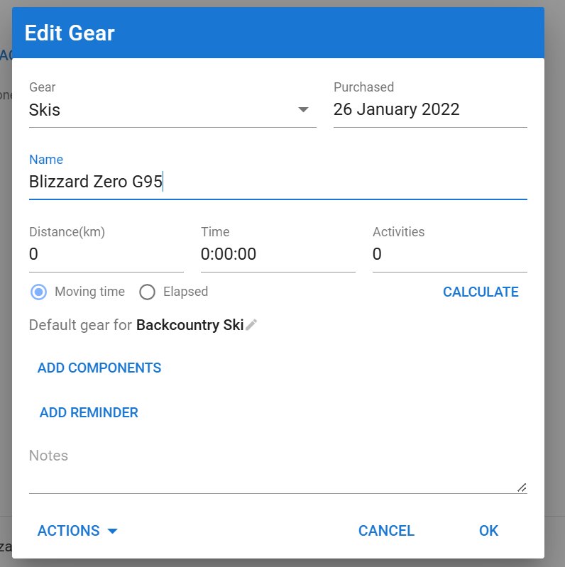Confirm the dialog with OK

(488, 531)
